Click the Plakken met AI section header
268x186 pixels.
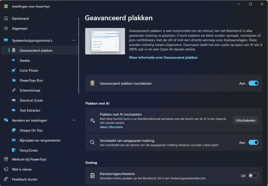click(97, 103)
